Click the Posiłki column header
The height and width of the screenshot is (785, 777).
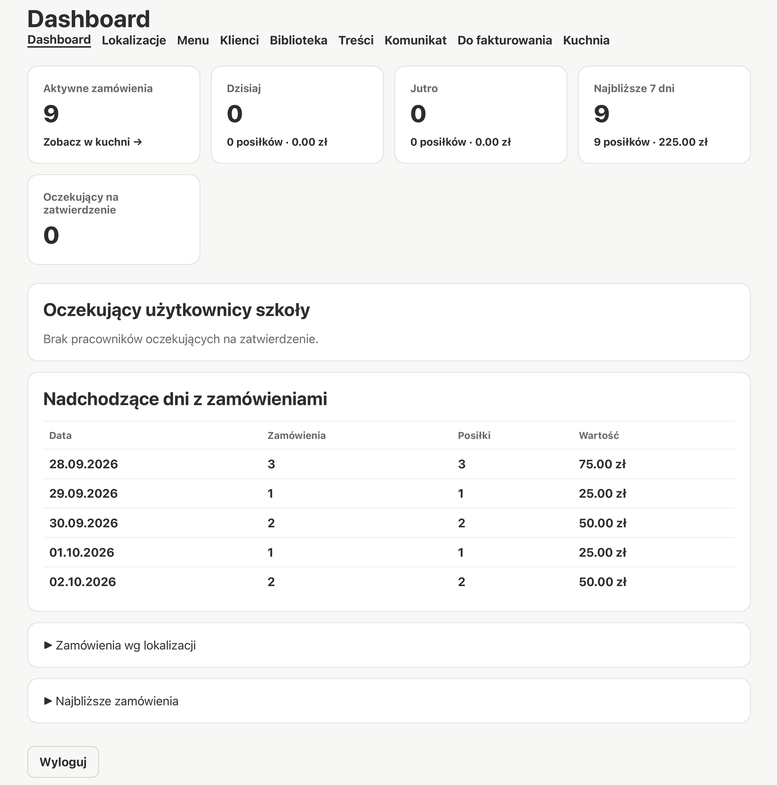tap(474, 435)
